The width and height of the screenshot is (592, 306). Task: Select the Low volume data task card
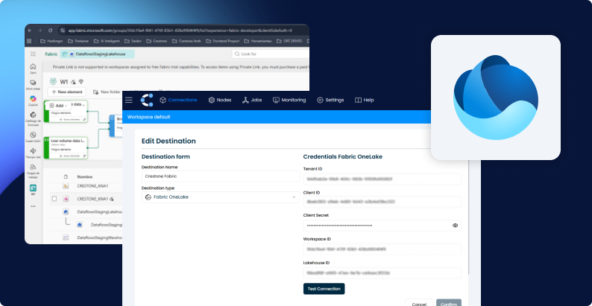point(66,147)
